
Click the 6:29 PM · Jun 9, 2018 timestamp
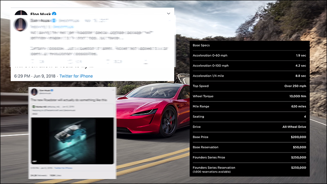[35, 76]
